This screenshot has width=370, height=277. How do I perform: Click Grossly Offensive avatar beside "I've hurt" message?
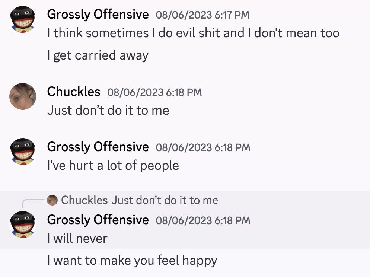(x=23, y=152)
